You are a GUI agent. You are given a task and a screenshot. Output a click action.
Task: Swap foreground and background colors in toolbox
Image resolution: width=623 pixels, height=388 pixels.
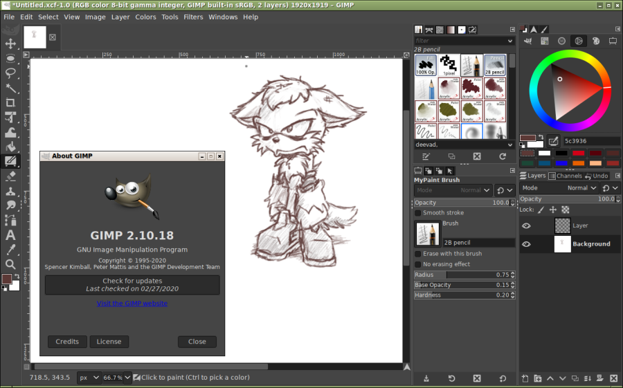(x=17, y=276)
